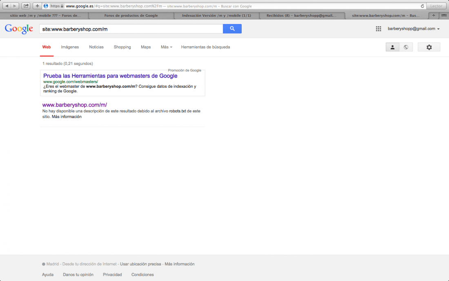Switch to 'Foros de productos de Google' tab

131,16
